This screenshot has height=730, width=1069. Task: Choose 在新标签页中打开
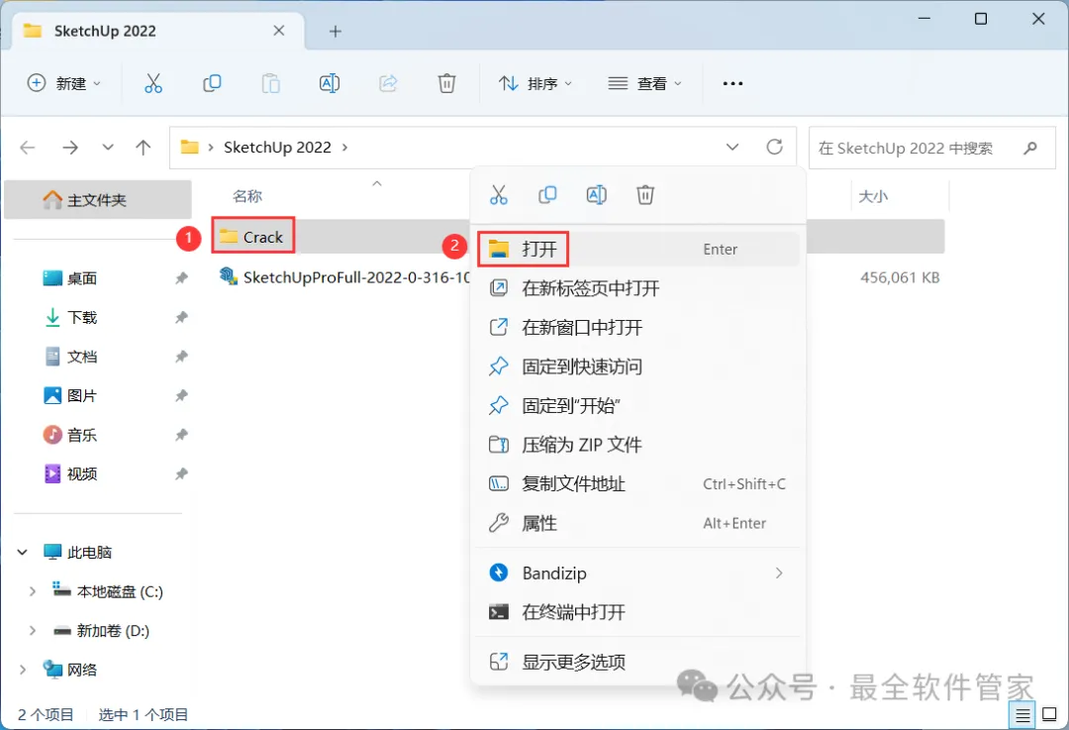click(638, 288)
